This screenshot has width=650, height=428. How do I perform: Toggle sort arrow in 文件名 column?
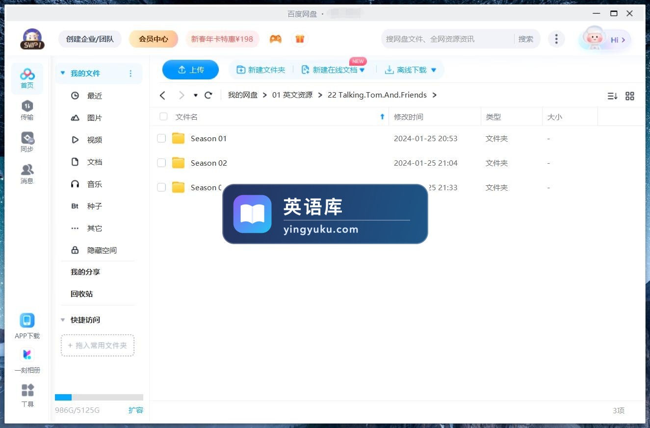[x=383, y=117]
